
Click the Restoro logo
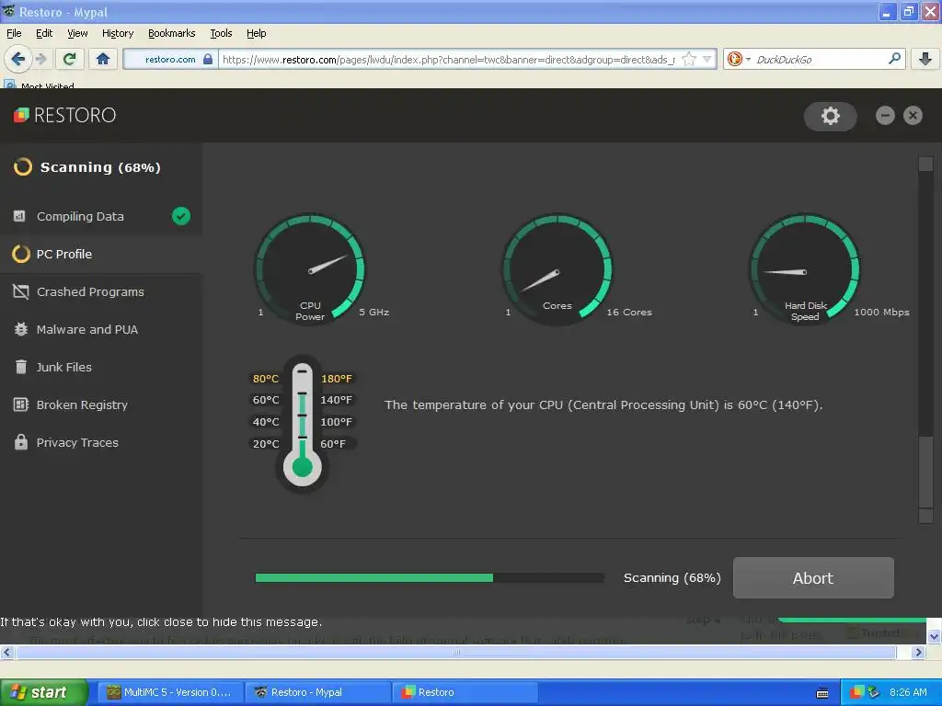65,115
